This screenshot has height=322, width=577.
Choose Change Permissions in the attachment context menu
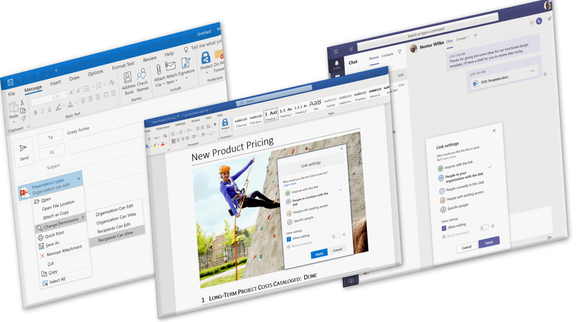point(60,222)
